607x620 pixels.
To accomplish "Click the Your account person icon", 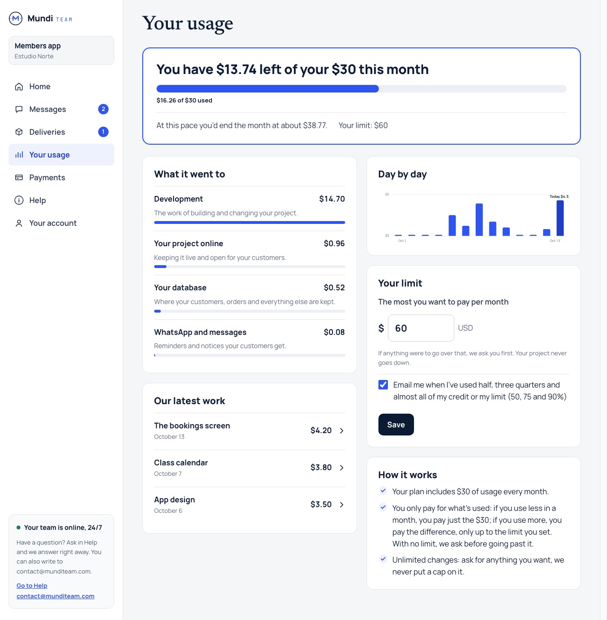I will pos(19,223).
